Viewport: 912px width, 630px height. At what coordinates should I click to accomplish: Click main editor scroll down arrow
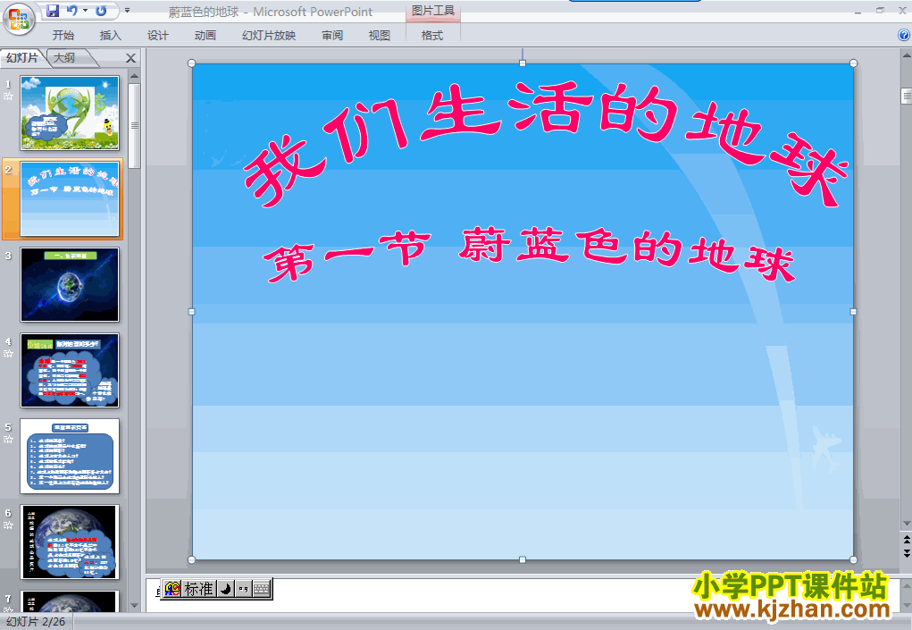pos(906,524)
